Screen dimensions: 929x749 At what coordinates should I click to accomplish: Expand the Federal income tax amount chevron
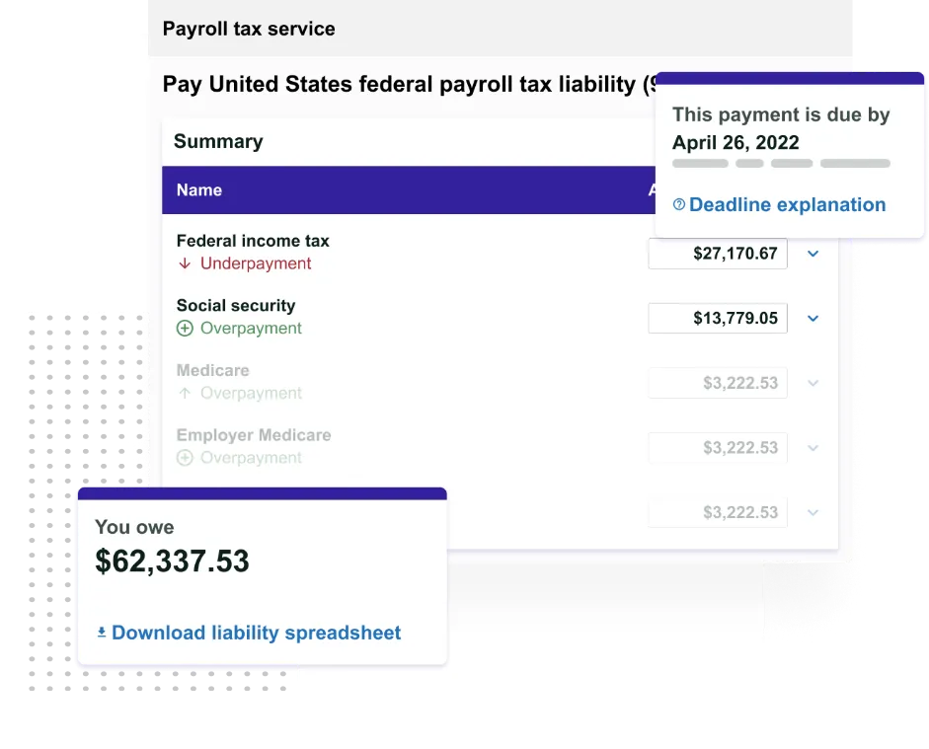pyautogui.click(x=813, y=254)
